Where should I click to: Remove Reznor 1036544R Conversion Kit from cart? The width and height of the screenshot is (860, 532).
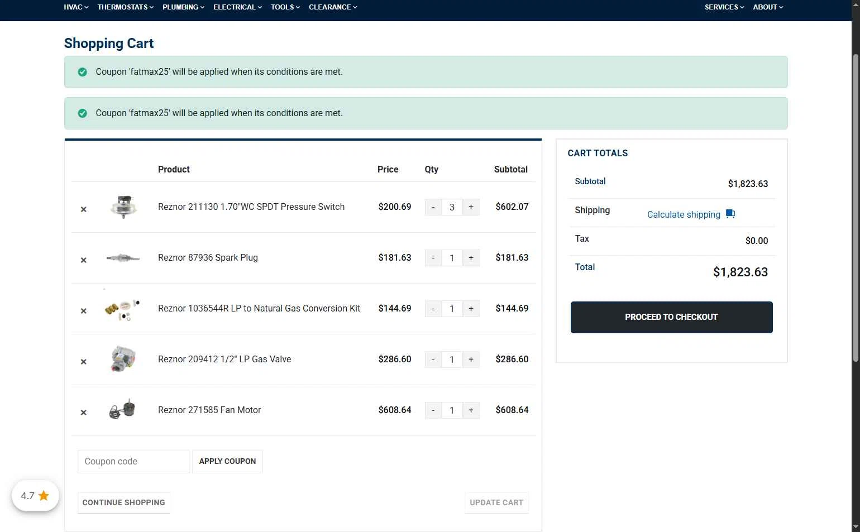point(83,311)
